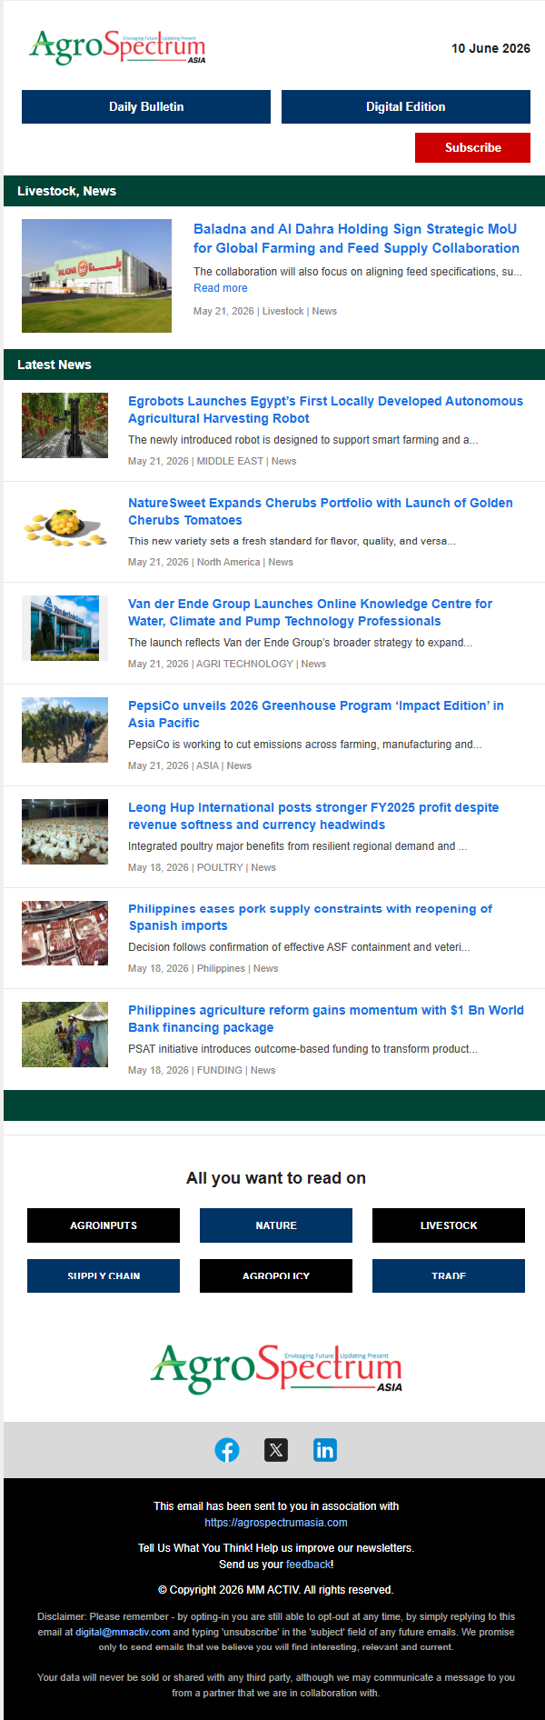
Task: Click the digital@mmactiv.com email link
Action: tap(123, 1632)
